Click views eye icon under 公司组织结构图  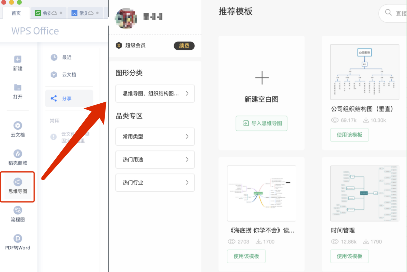335,120
